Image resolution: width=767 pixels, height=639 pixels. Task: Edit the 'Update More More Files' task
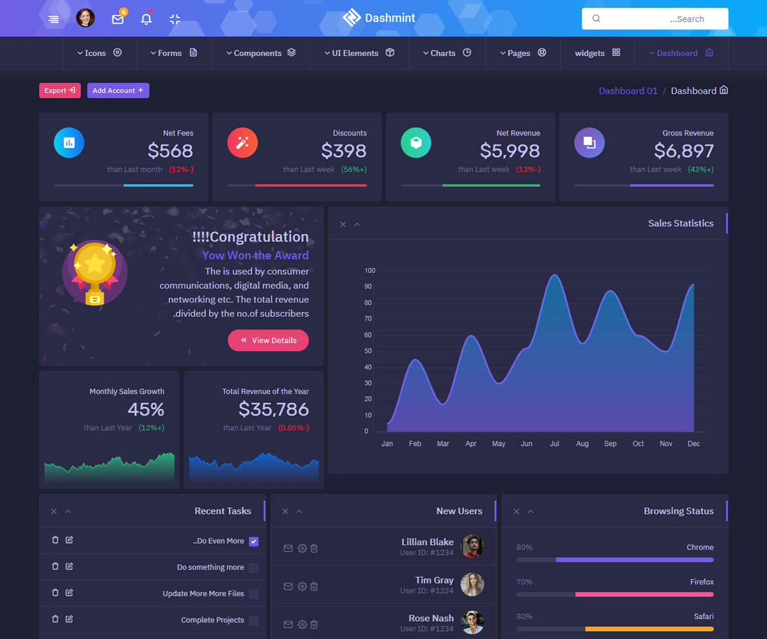click(x=69, y=593)
